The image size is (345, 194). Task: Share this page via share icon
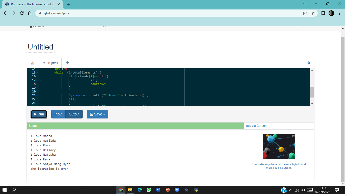(305, 13)
